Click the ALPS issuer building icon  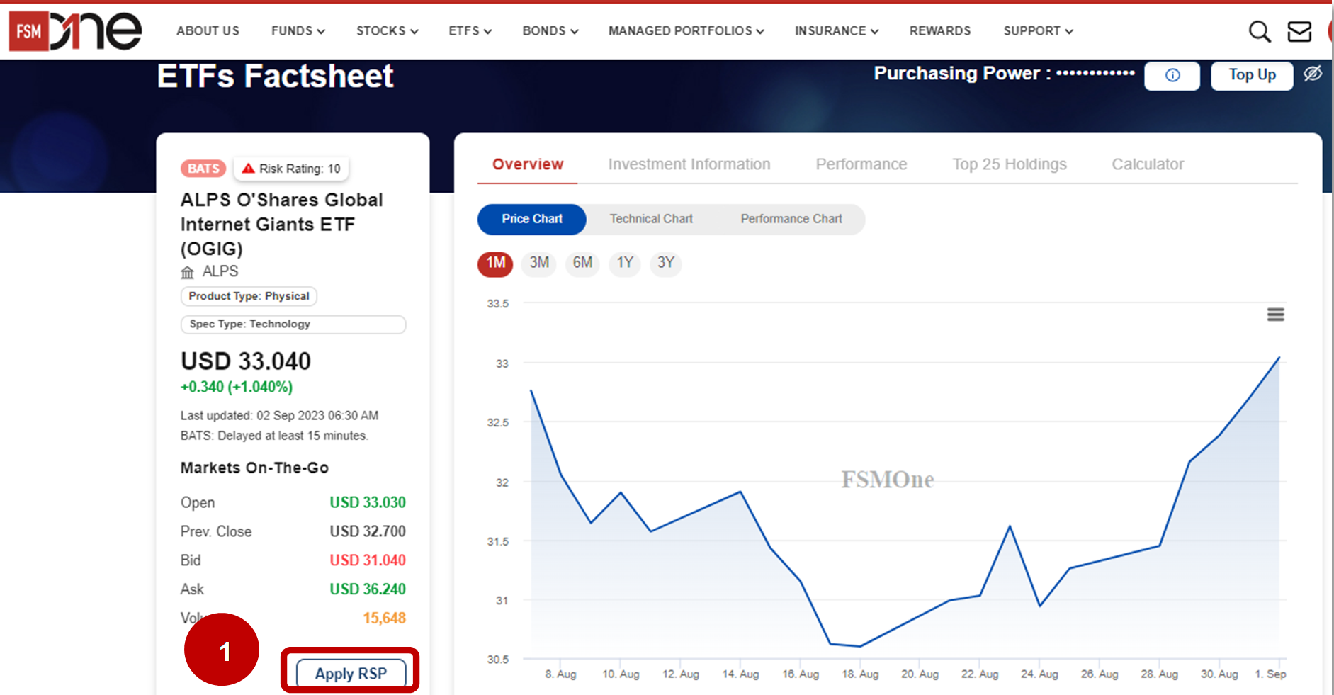(x=186, y=271)
